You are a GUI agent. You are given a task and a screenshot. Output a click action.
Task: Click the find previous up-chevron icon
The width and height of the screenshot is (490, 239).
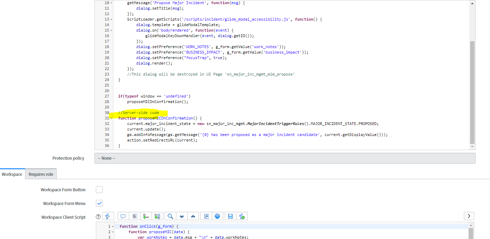193,216
